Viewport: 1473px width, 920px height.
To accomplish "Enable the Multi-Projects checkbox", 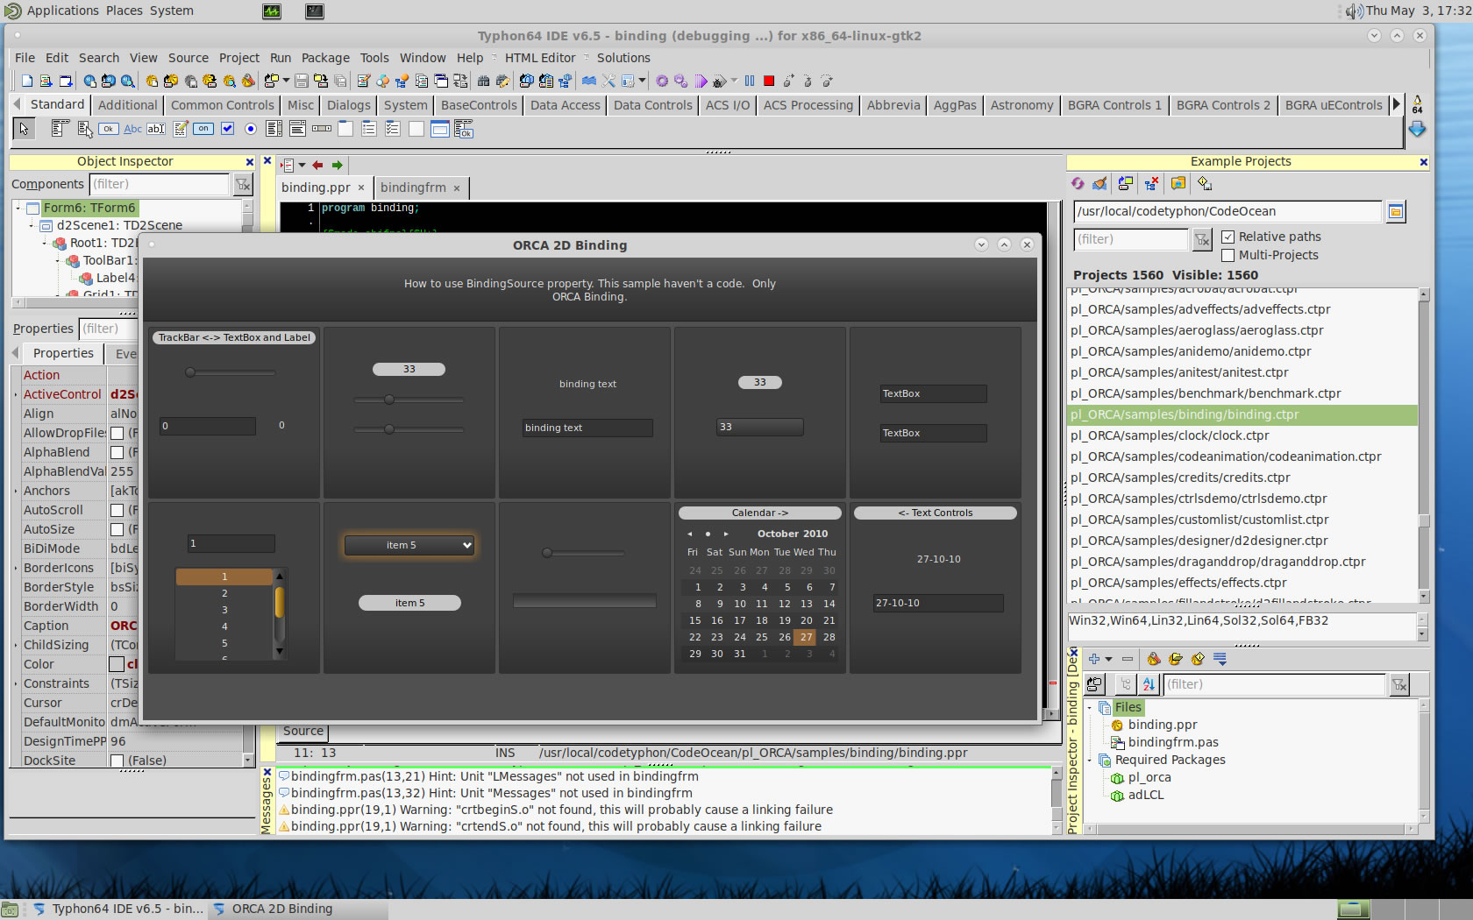I will tap(1228, 255).
